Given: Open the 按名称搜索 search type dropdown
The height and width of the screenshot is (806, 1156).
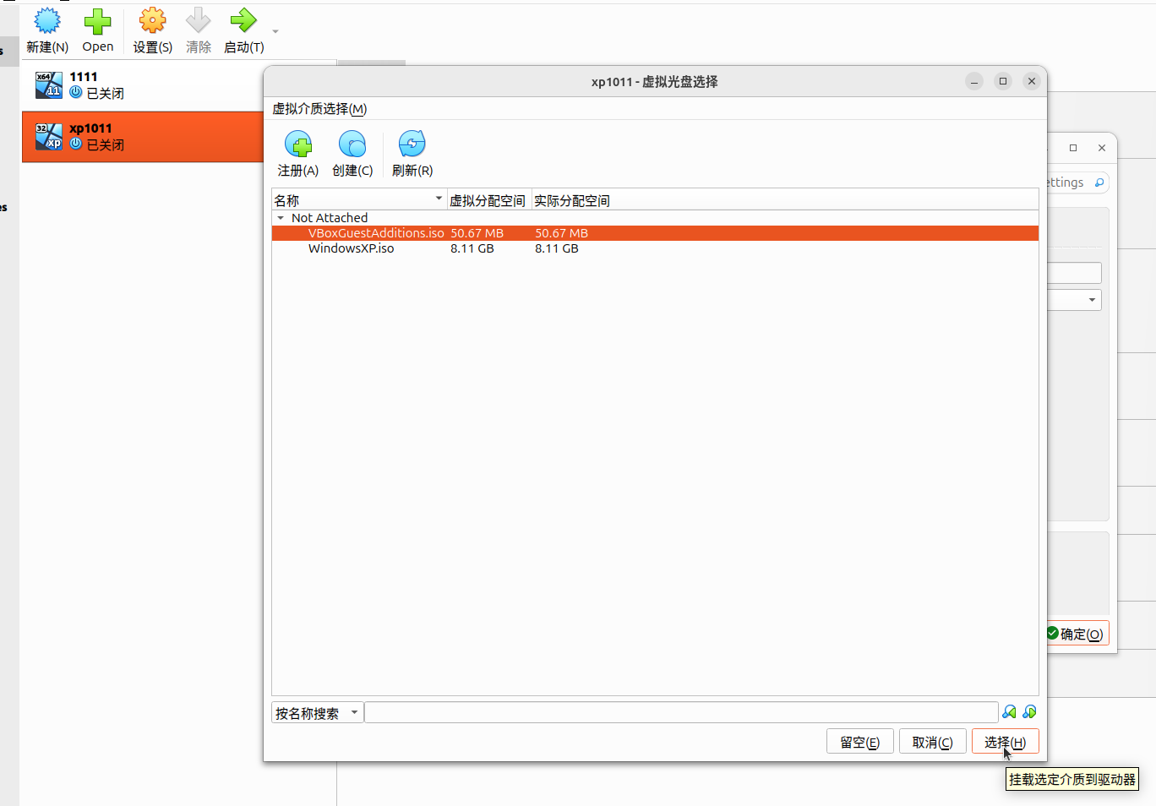Looking at the screenshot, I should pos(318,713).
